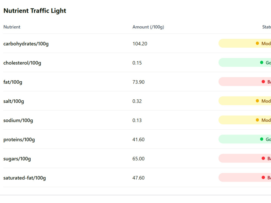Click the sodium/100g row label
This screenshot has height=203, width=271.
(18, 120)
